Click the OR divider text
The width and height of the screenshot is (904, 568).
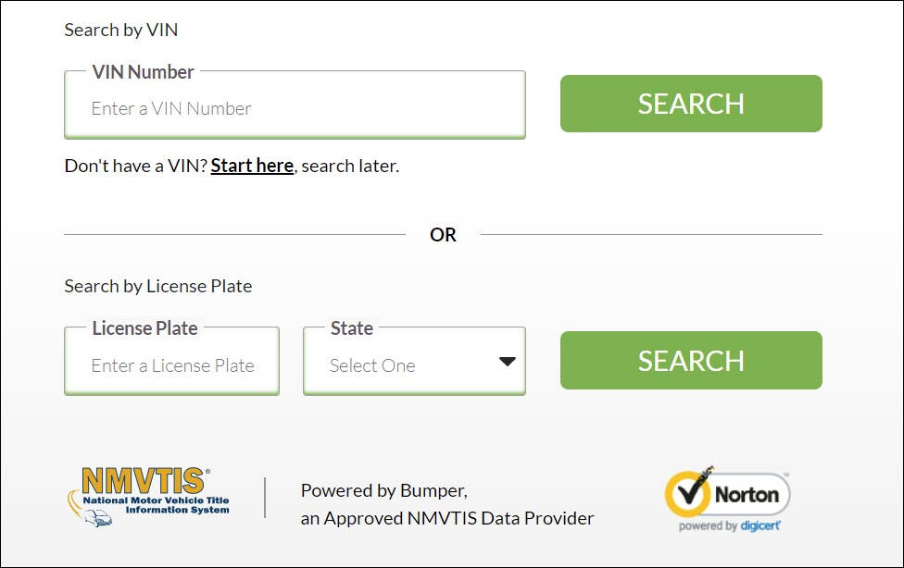tap(443, 235)
